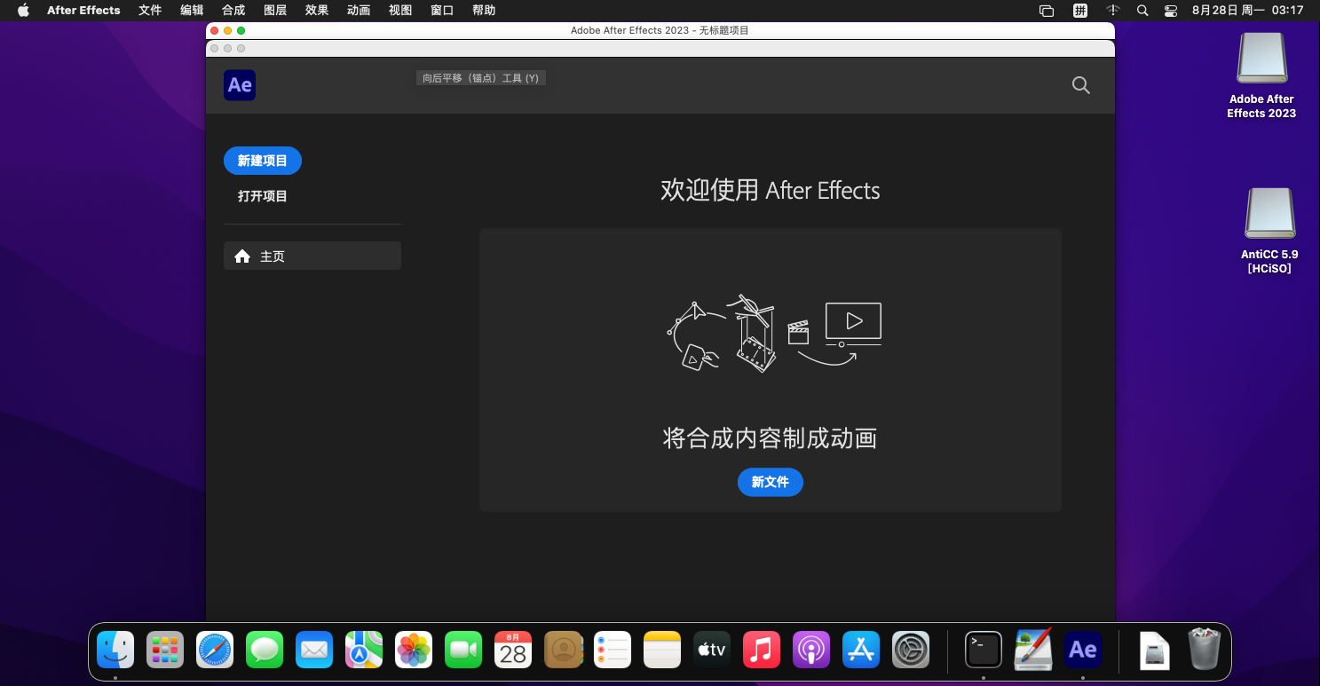The width and height of the screenshot is (1320, 686).
Task: Open Control Center in the menu bar
Action: point(1170,11)
